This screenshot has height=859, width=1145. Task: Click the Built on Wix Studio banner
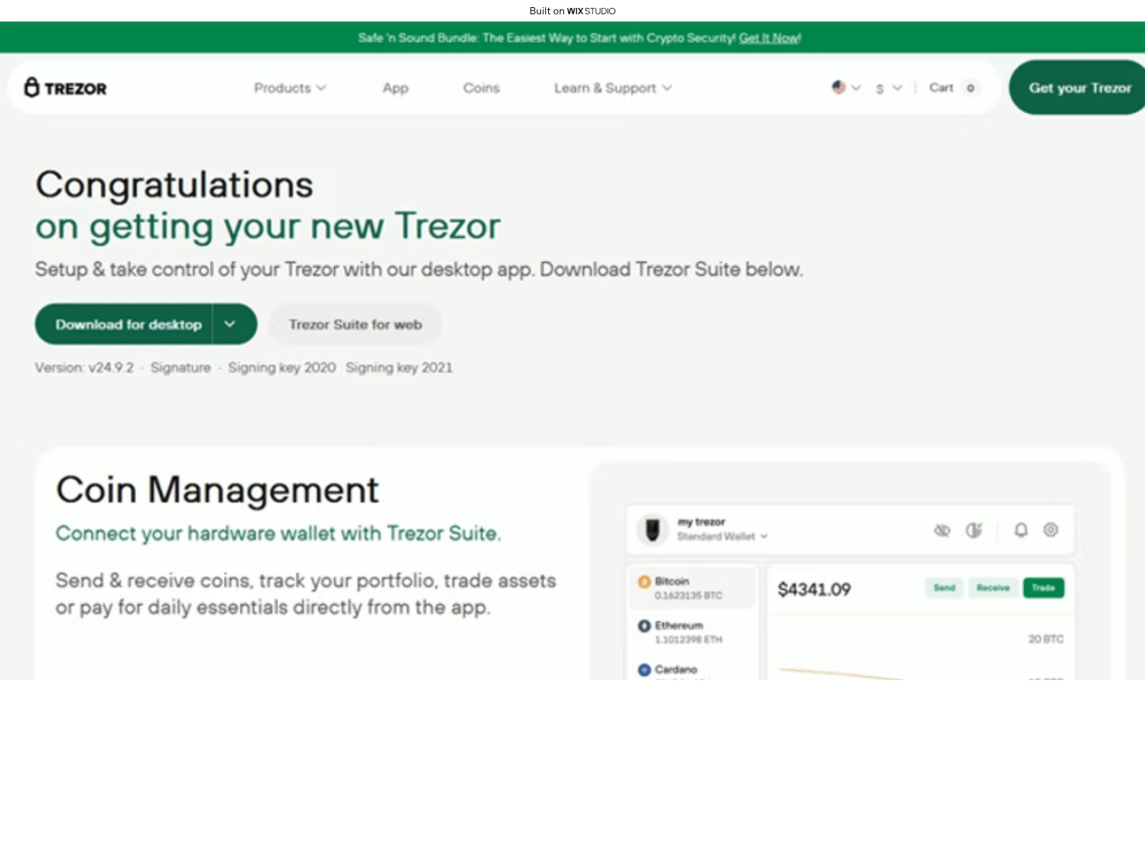pos(572,11)
